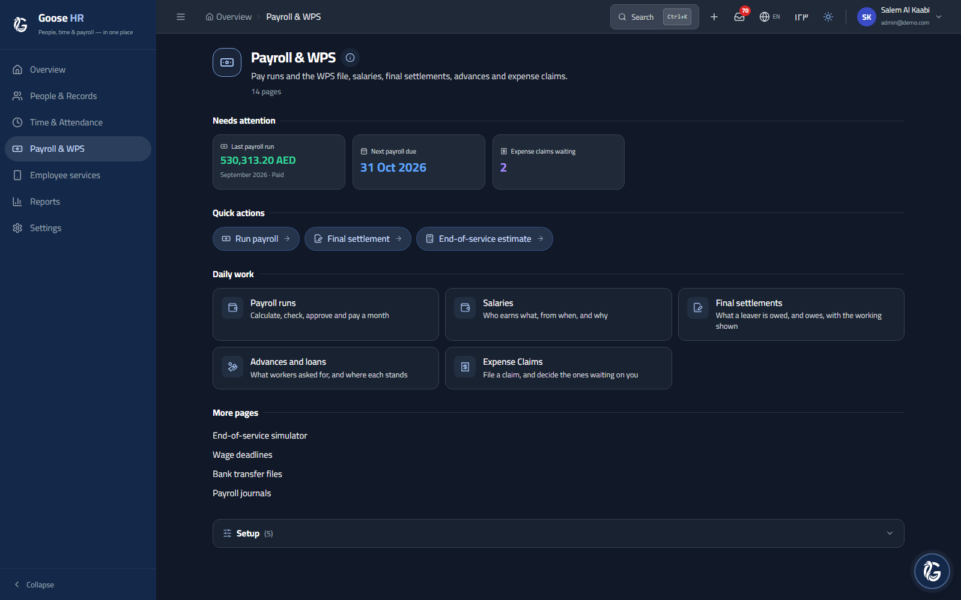Open Reports in the sidebar
This screenshot has height=600, width=961.
coord(78,202)
